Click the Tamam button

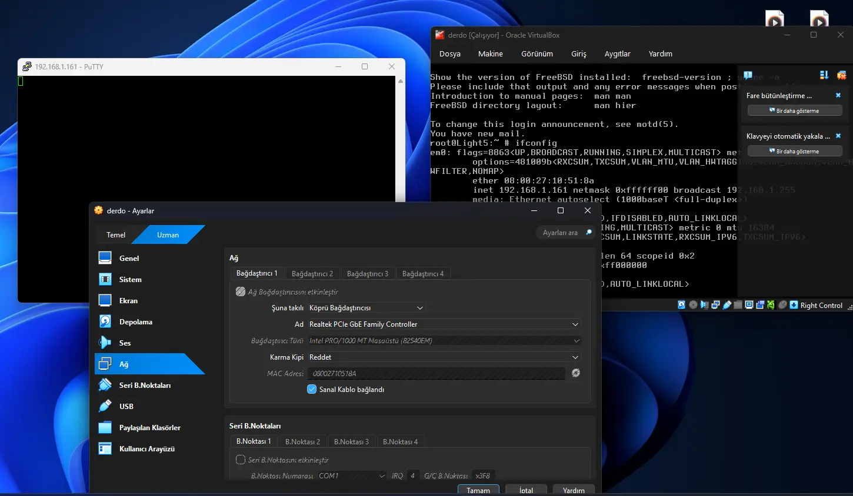coord(478,490)
